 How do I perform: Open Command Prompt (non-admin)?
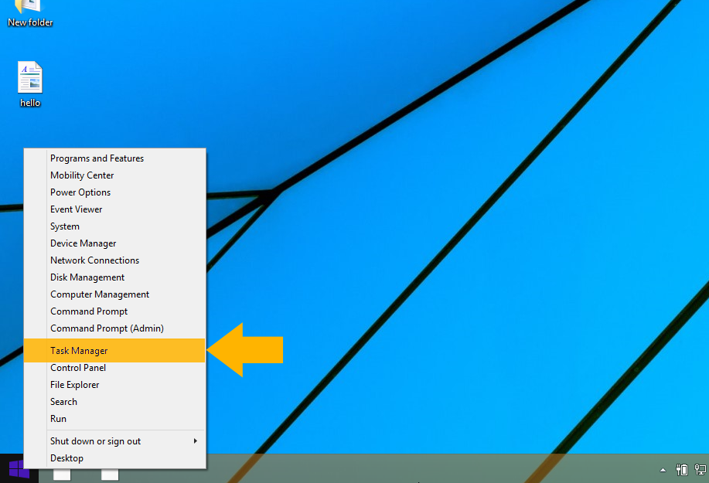pyautogui.click(x=115, y=311)
